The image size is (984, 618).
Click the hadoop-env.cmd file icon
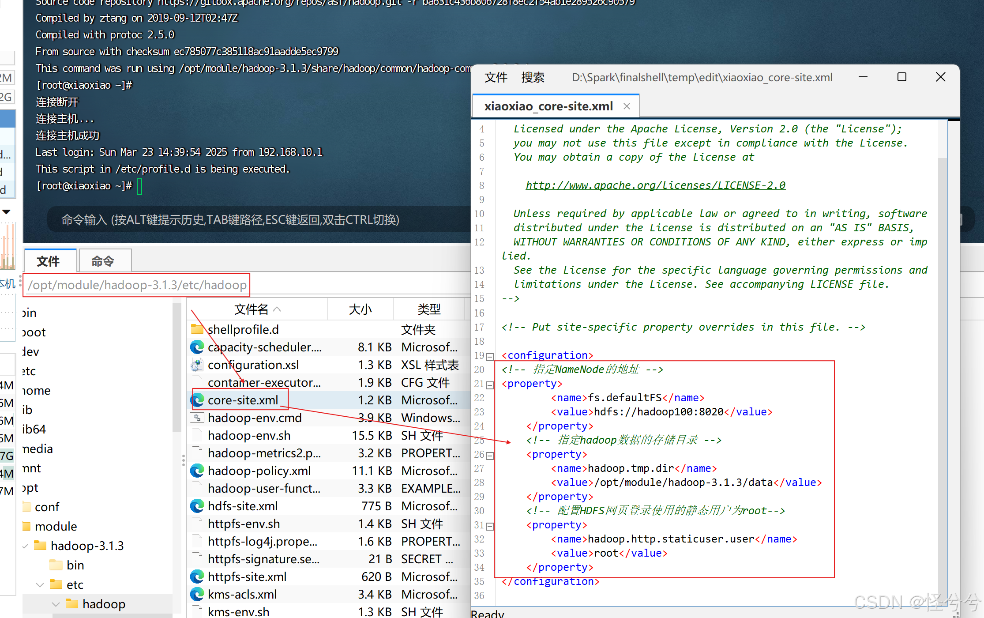tap(197, 418)
